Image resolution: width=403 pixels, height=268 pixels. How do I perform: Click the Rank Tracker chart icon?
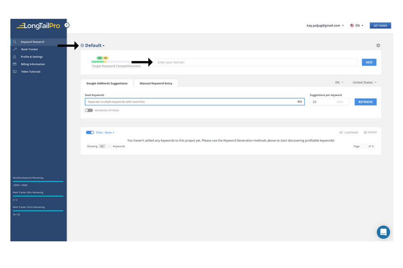pyautogui.click(x=15, y=49)
